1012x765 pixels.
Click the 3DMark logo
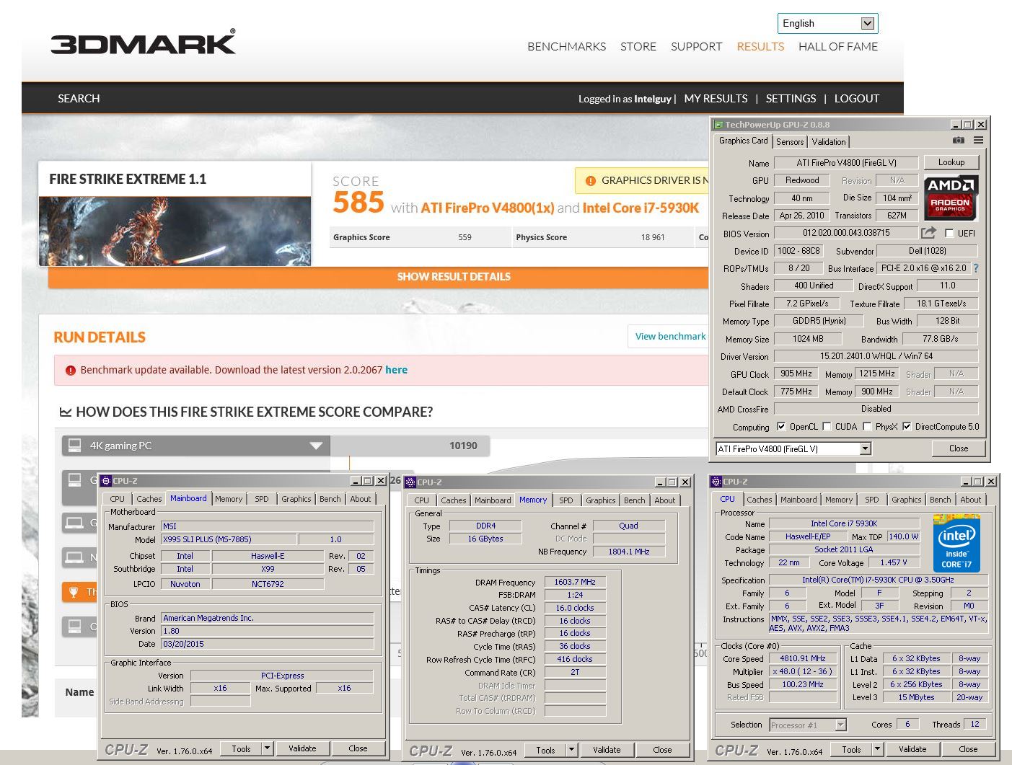(x=143, y=42)
